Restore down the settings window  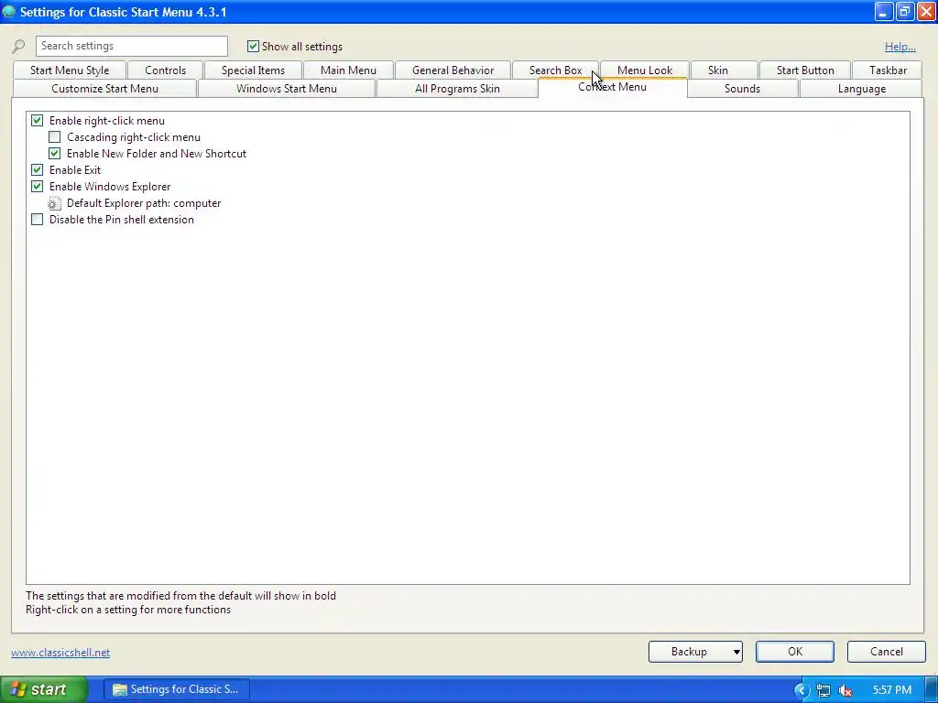(x=904, y=11)
